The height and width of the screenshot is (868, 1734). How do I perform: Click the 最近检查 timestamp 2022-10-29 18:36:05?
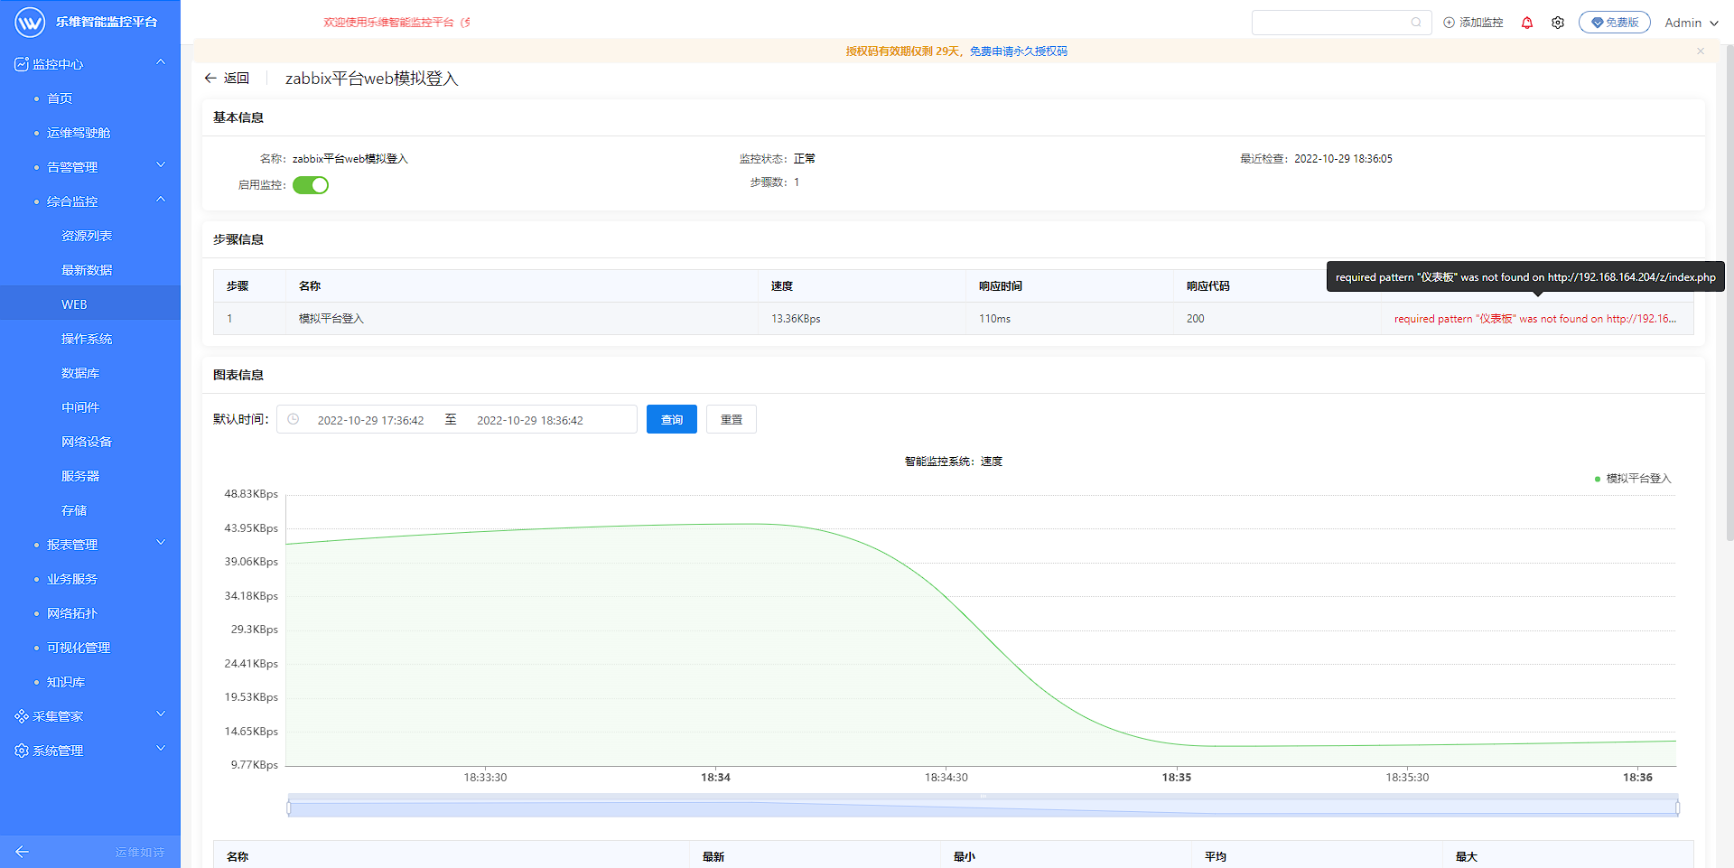tap(1343, 159)
